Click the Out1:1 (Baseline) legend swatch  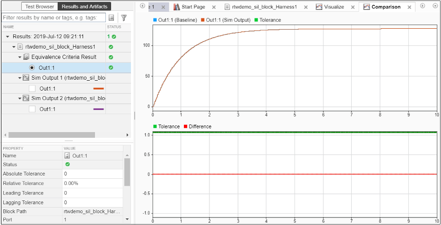[155, 20]
